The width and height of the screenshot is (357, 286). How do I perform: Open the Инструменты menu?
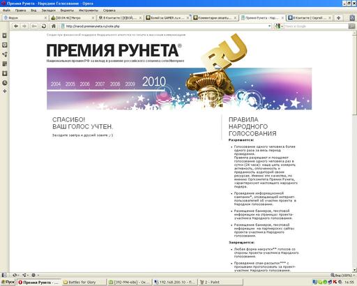coord(89,10)
